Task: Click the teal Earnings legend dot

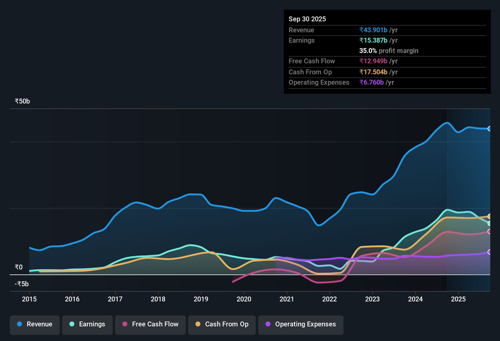Action: coord(72,324)
